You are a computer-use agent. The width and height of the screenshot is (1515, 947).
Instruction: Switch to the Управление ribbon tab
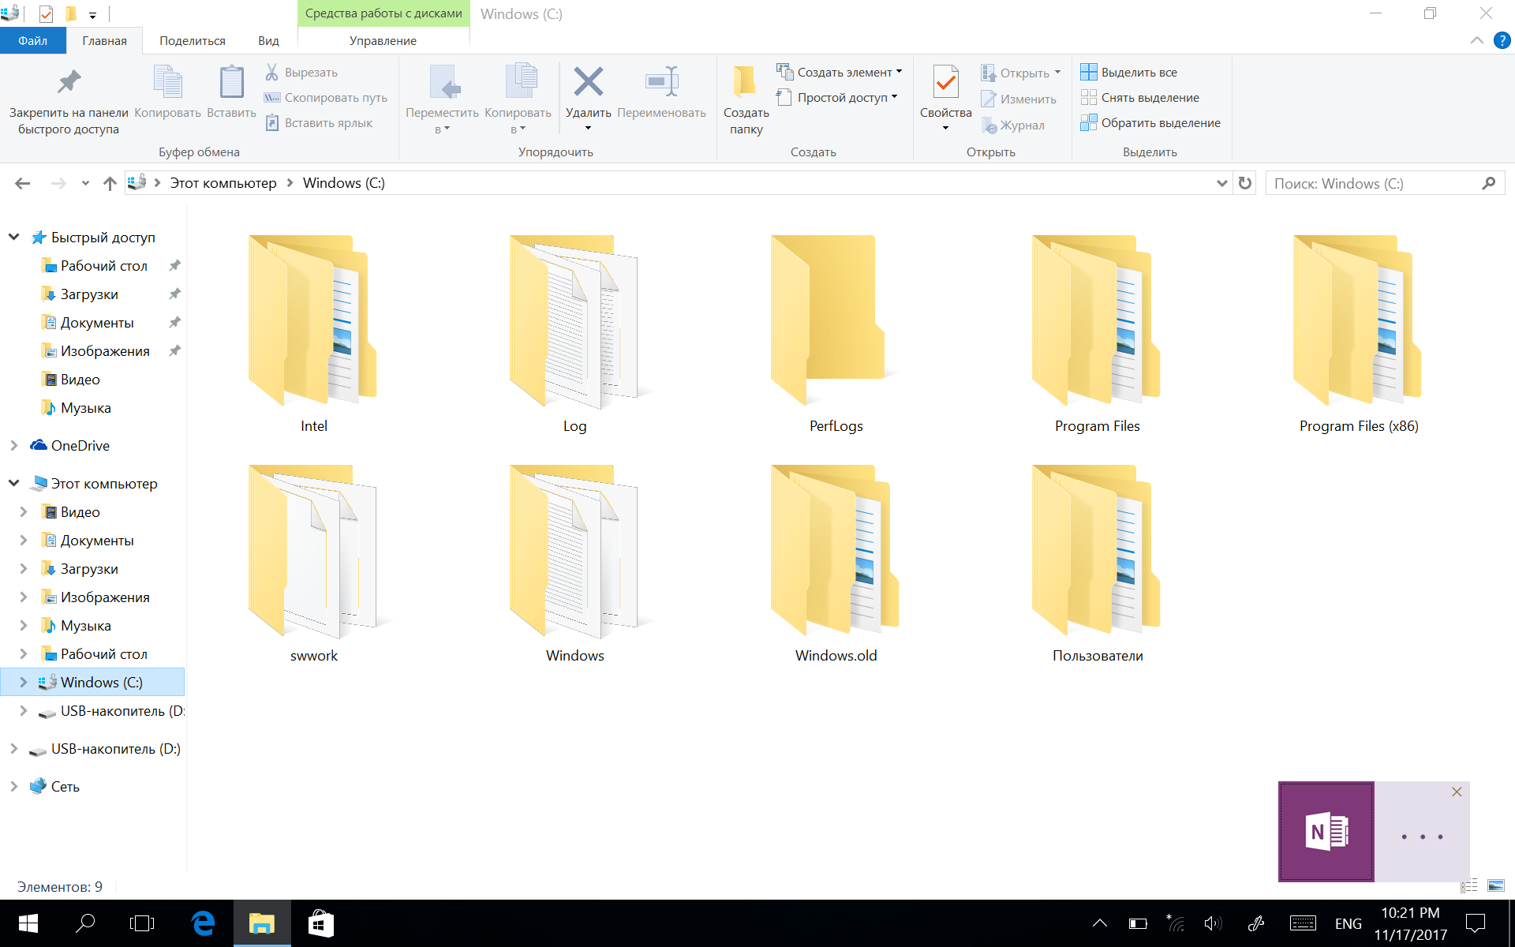pos(383,40)
